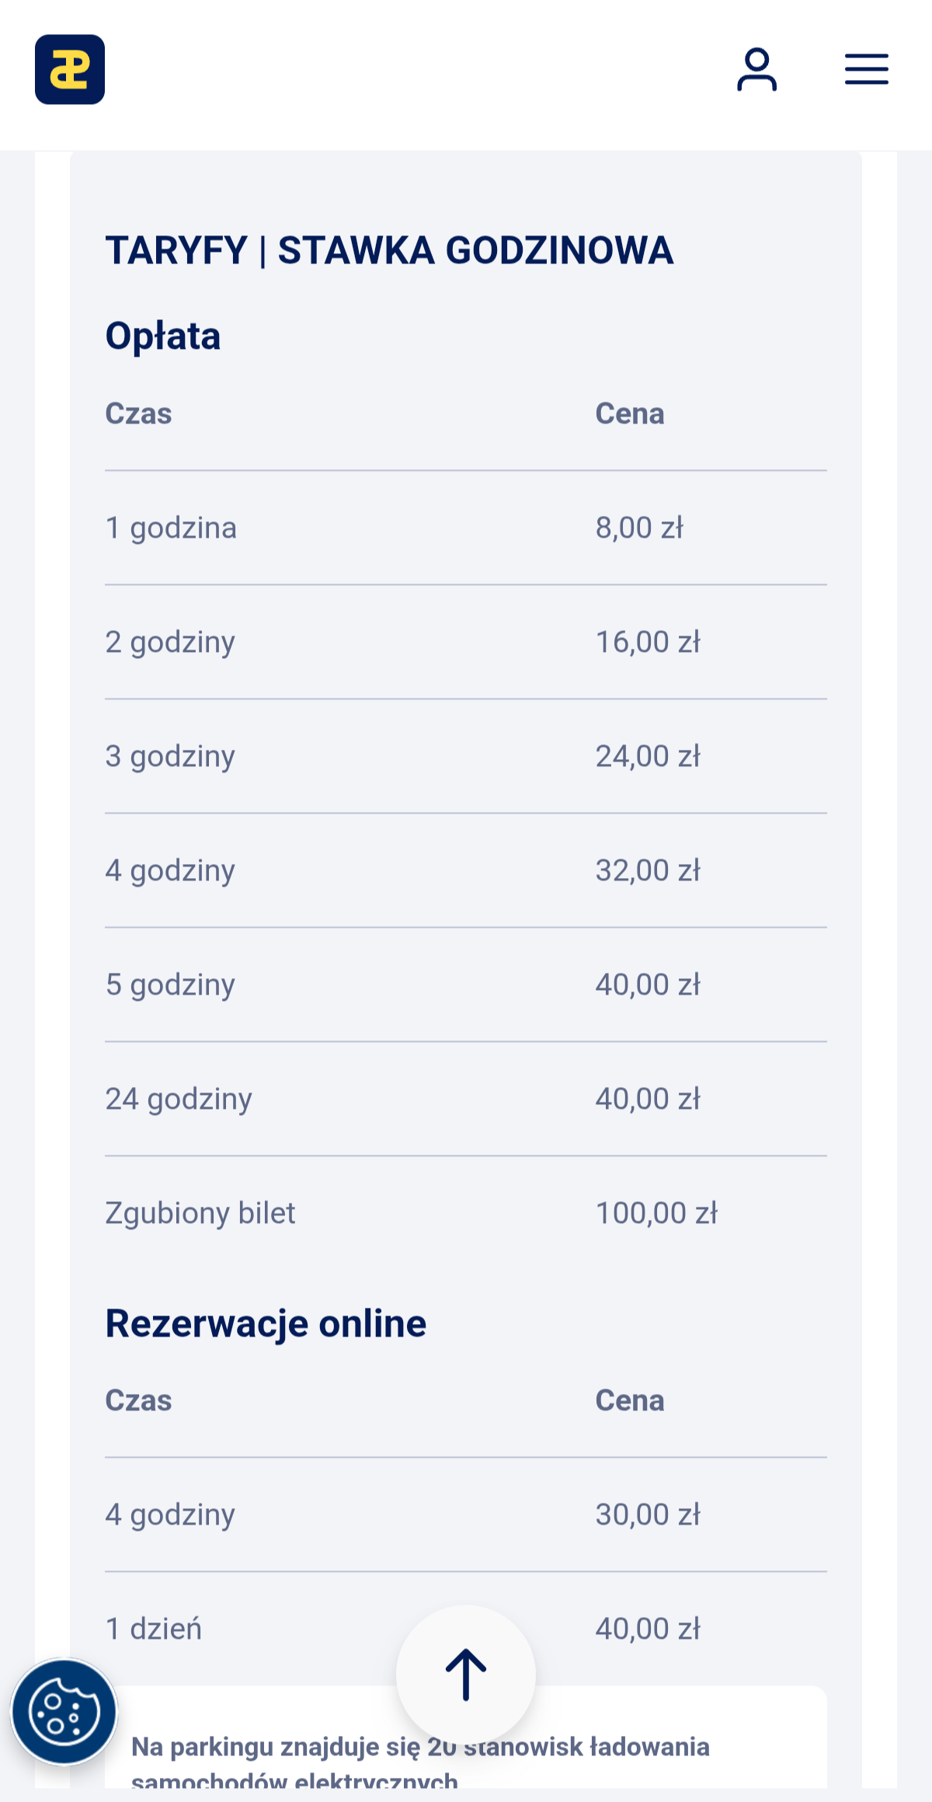Screen dimensions: 932x1802
Task: Tap the electric car charging stations notice
Action: [x=621, y=1748]
